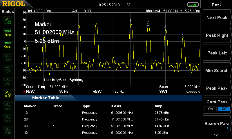Image resolution: width=232 pixels, height=139 pixels.
Task: Click the Corr correction status icon
Action: [8, 57]
